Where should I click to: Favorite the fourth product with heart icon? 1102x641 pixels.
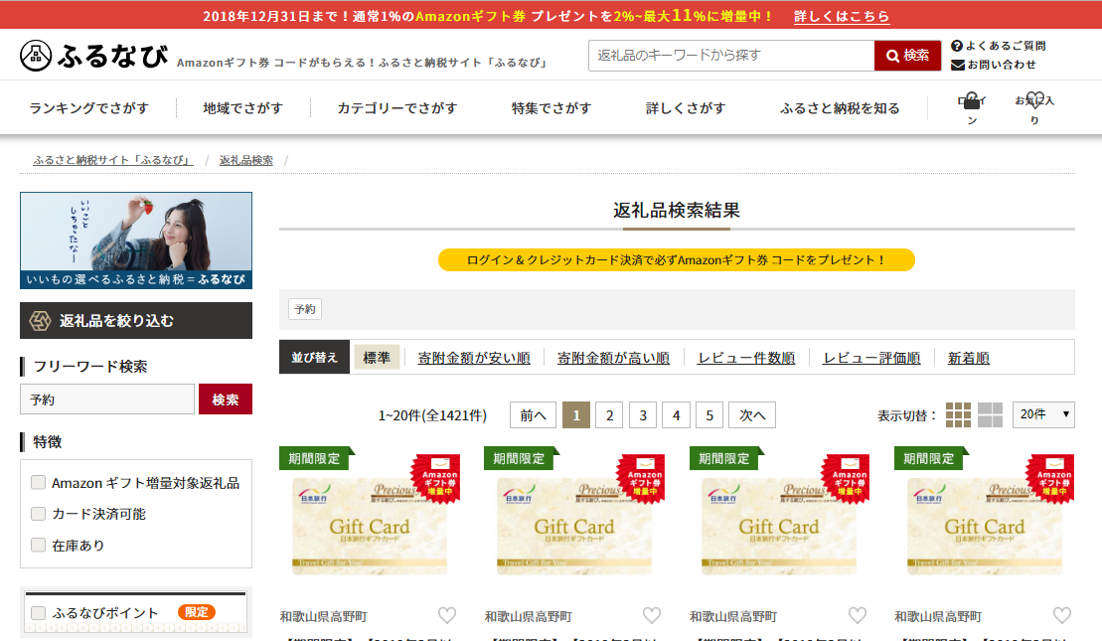(1062, 616)
